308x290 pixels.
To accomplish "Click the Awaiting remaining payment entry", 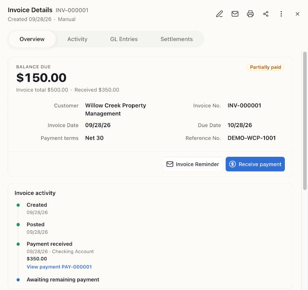I will click(63, 279).
